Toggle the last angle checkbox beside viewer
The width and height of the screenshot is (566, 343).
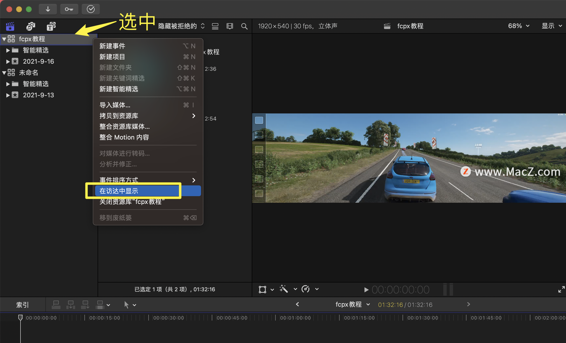[259, 193]
